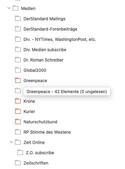
Task: Select the folder icon hidden behind tooltip
Action: pos(18,91)
